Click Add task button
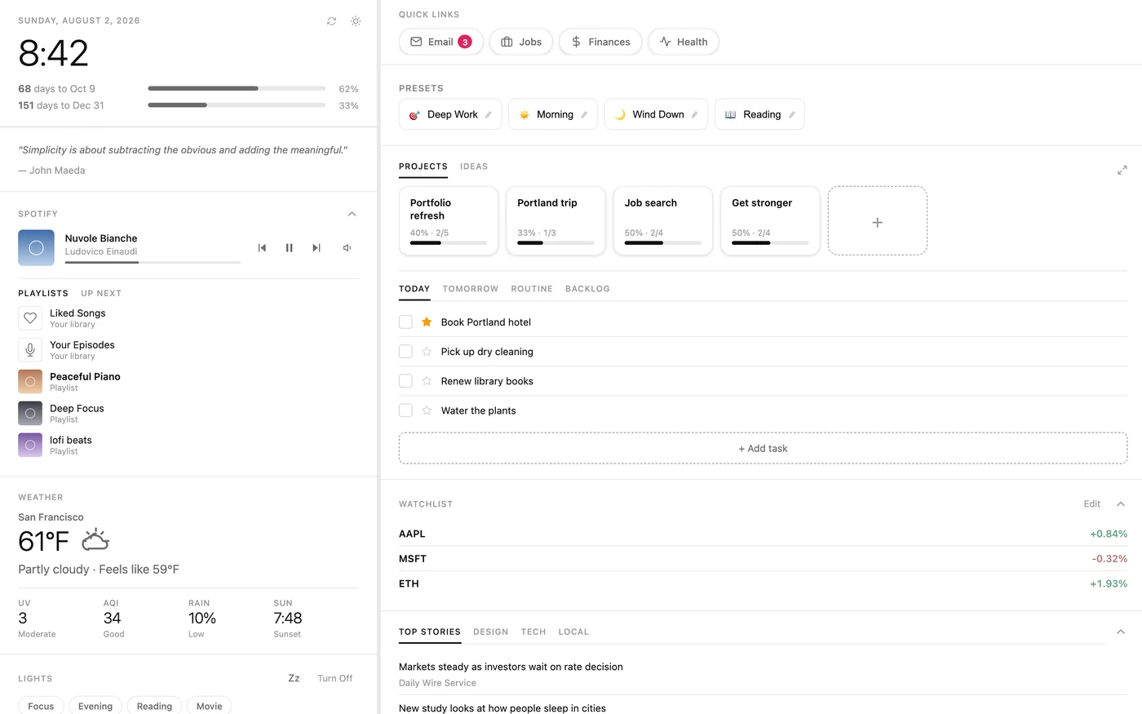The height and width of the screenshot is (714, 1142). click(763, 449)
